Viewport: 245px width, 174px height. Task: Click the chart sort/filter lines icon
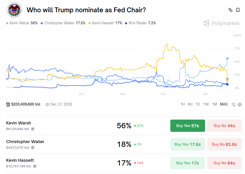click(x=233, y=104)
